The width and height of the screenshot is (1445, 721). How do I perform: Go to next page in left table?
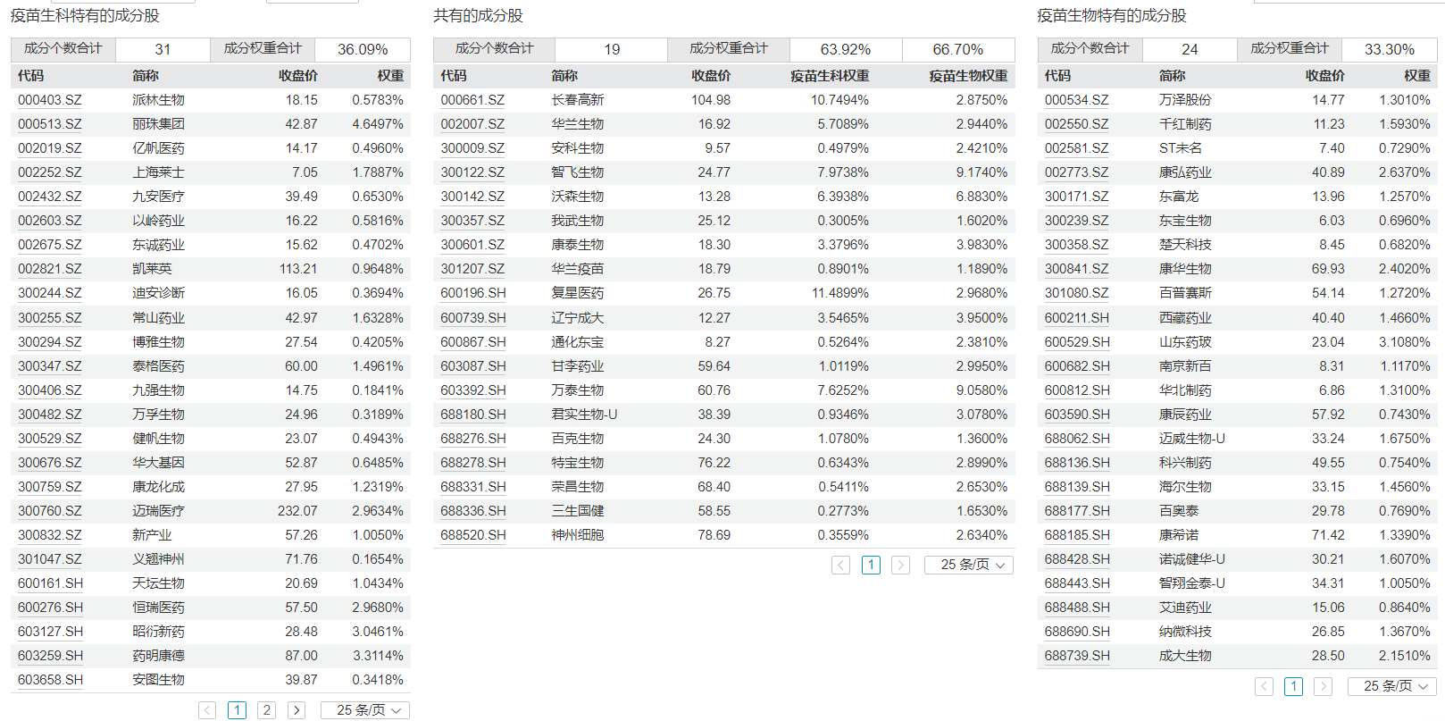coord(297,710)
